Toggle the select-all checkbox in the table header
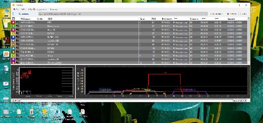The height and width of the screenshot is (123, 263). [14, 19]
